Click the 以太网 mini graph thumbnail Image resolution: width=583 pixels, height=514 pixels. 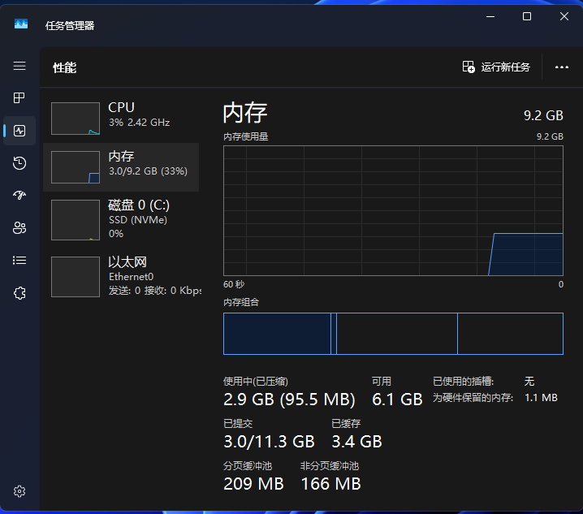pos(76,277)
